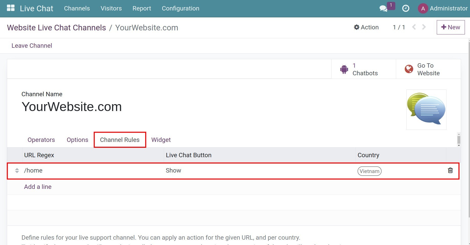Select Add a line under Channel Rules

pyautogui.click(x=38, y=187)
